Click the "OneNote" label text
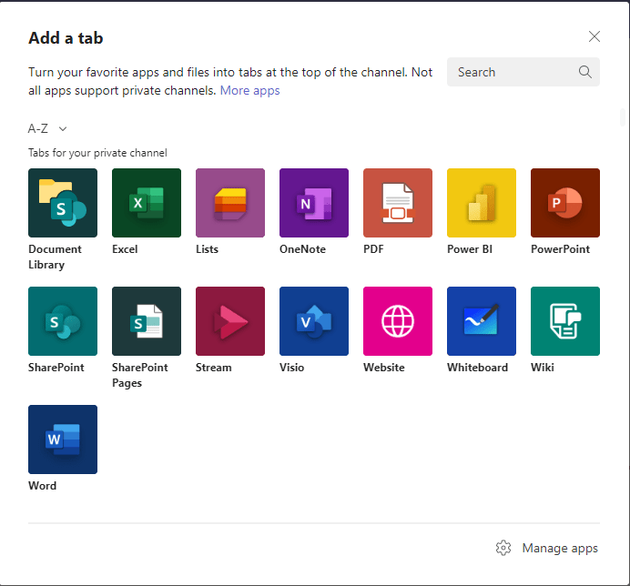630x586 pixels. click(x=302, y=249)
